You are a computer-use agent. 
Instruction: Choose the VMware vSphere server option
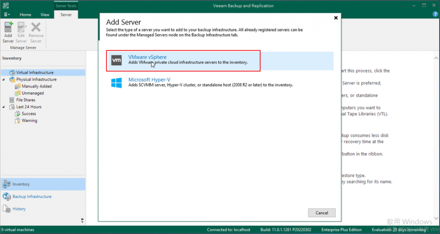click(x=220, y=61)
